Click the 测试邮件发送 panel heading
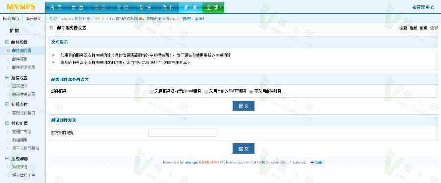441x183 pixels. point(64,120)
